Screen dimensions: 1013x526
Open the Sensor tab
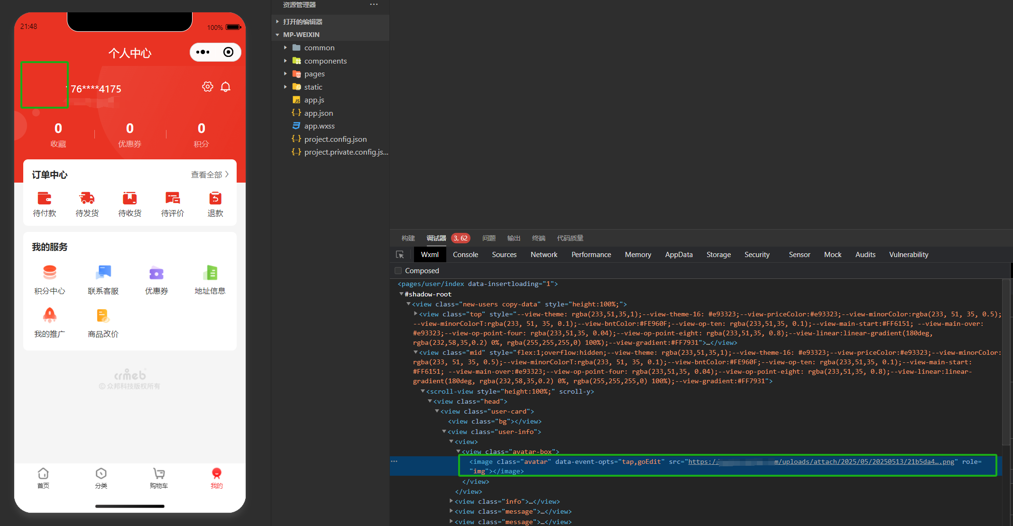pyautogui.click(x=799, y=255)
